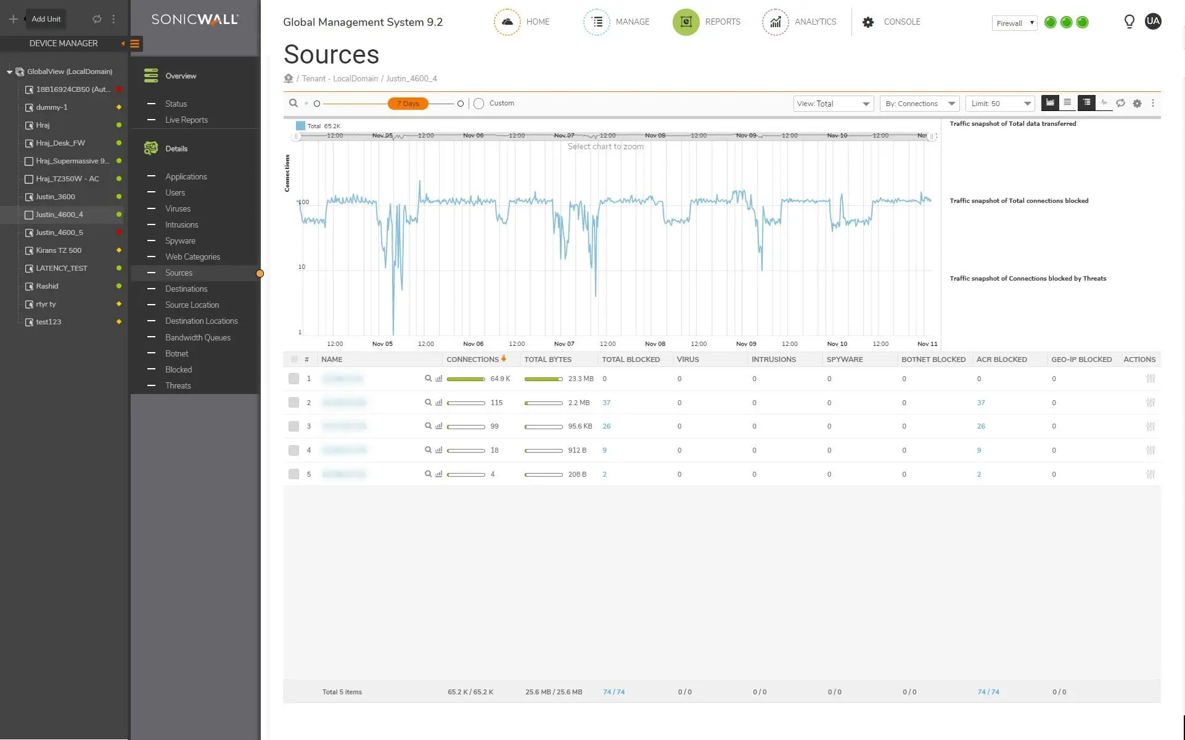The image size is (1185, 740).
Task: Open the HOME cloud icon
Action: [x=507, y=22]
